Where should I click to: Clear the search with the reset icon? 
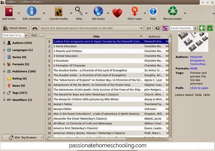coord(157,28)
